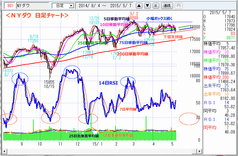Click the up triangle button

coord(139,6)
